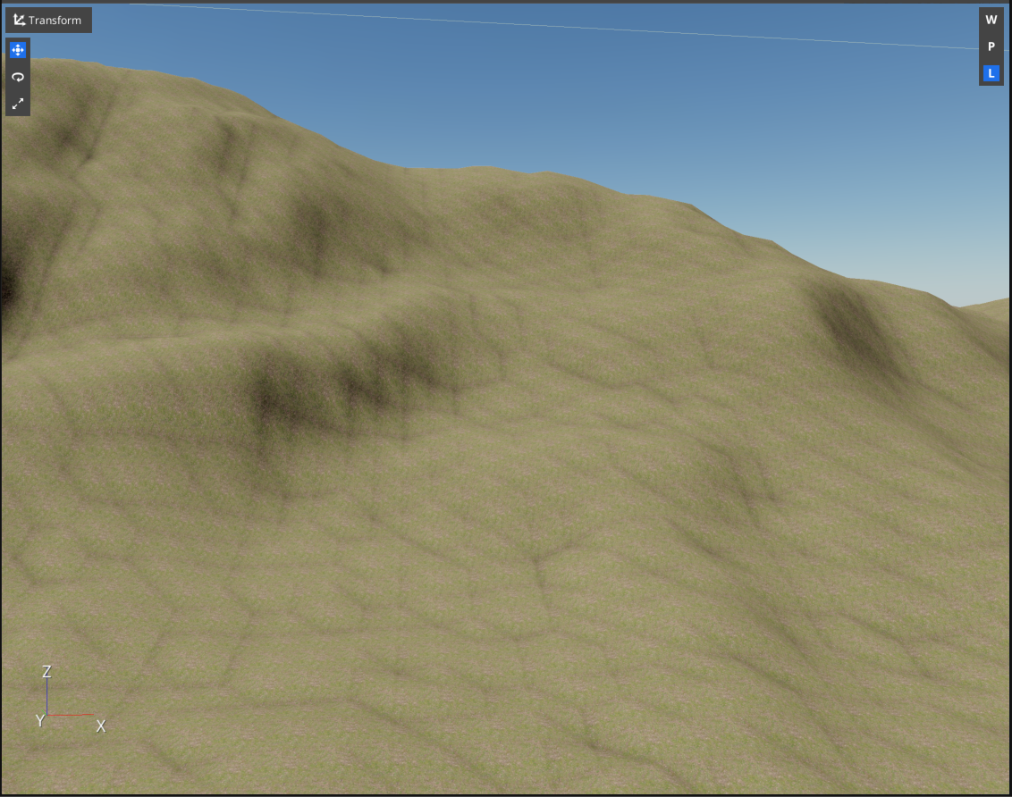Enable World coordinate space with W
The image size is (1012, 797).
tap(991, 20)
